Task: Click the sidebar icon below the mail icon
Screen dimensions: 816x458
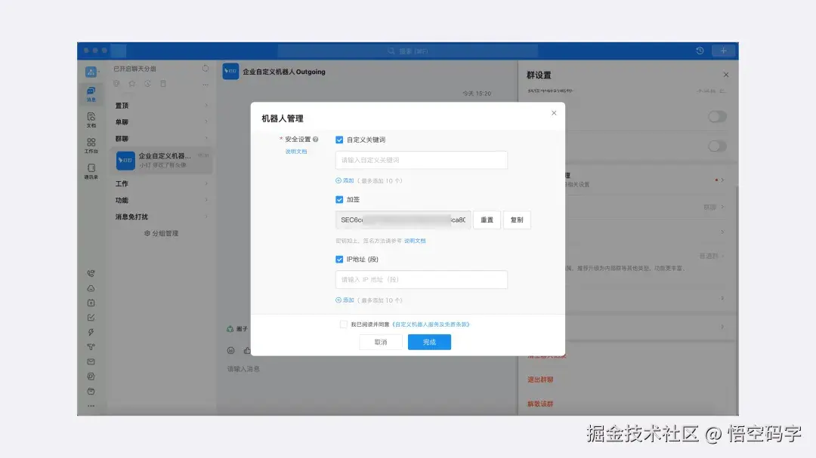Action: point(91,377)
